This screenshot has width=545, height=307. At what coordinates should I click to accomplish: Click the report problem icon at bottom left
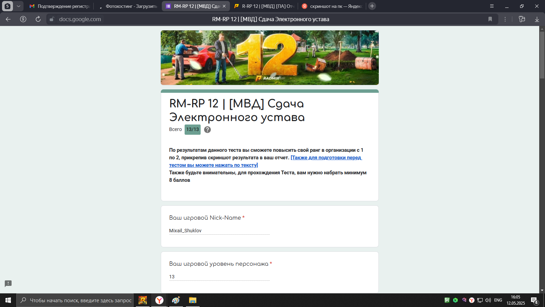click(x=8, y=283)
